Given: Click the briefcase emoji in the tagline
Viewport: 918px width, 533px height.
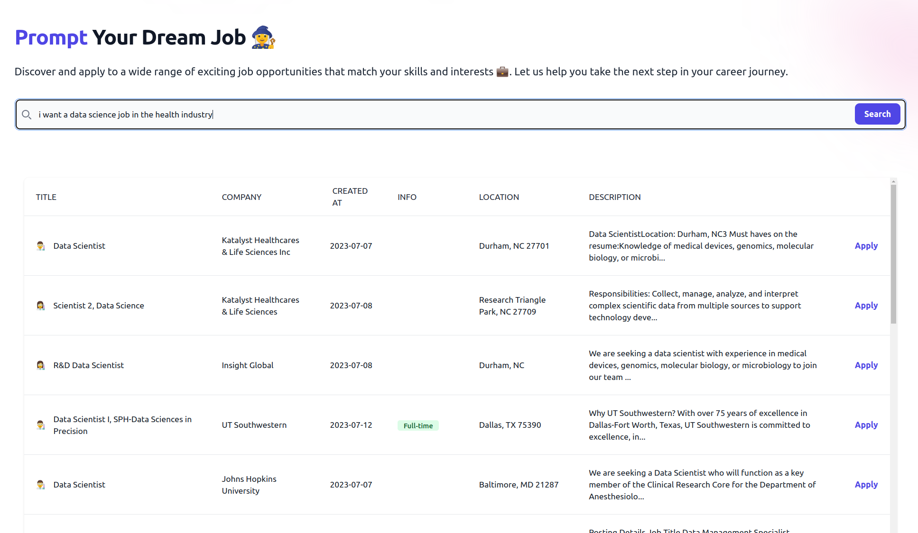Looking at the screenshot, I should coord(502,72).
